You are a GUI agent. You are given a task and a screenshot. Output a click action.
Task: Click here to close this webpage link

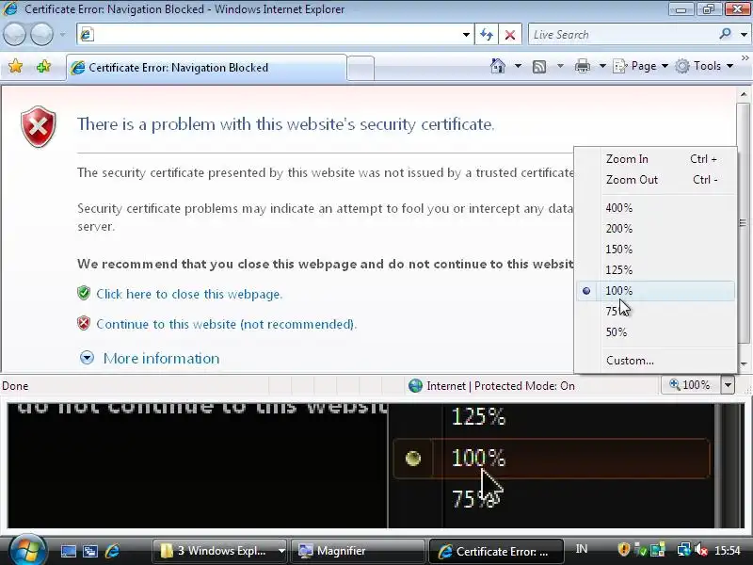coord(189,294)
